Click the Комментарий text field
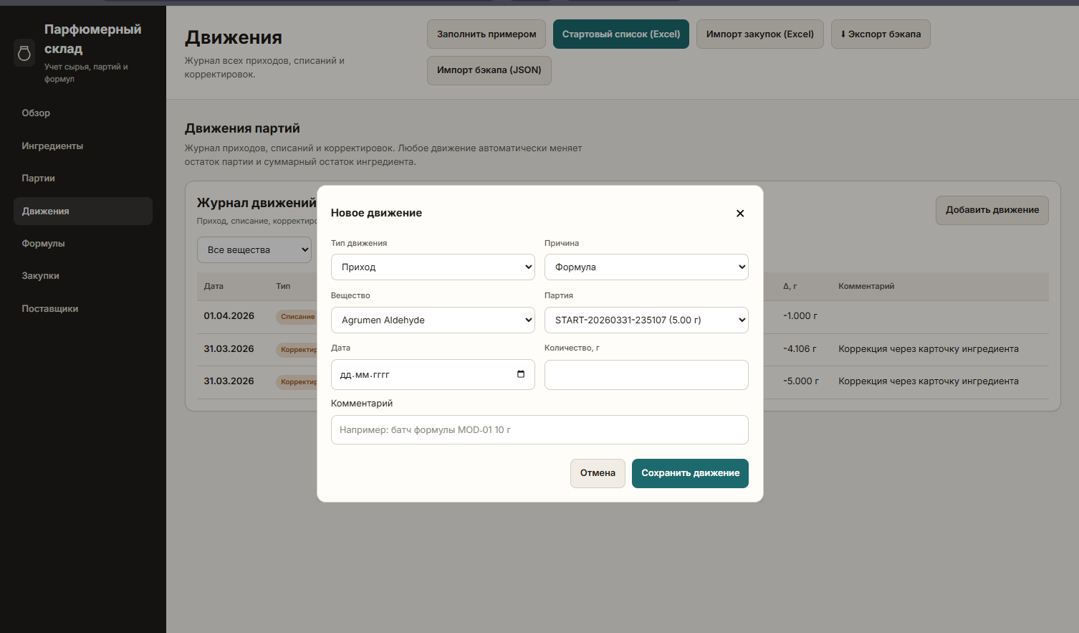Screen dimensions: 1079x633 (539, 430)
